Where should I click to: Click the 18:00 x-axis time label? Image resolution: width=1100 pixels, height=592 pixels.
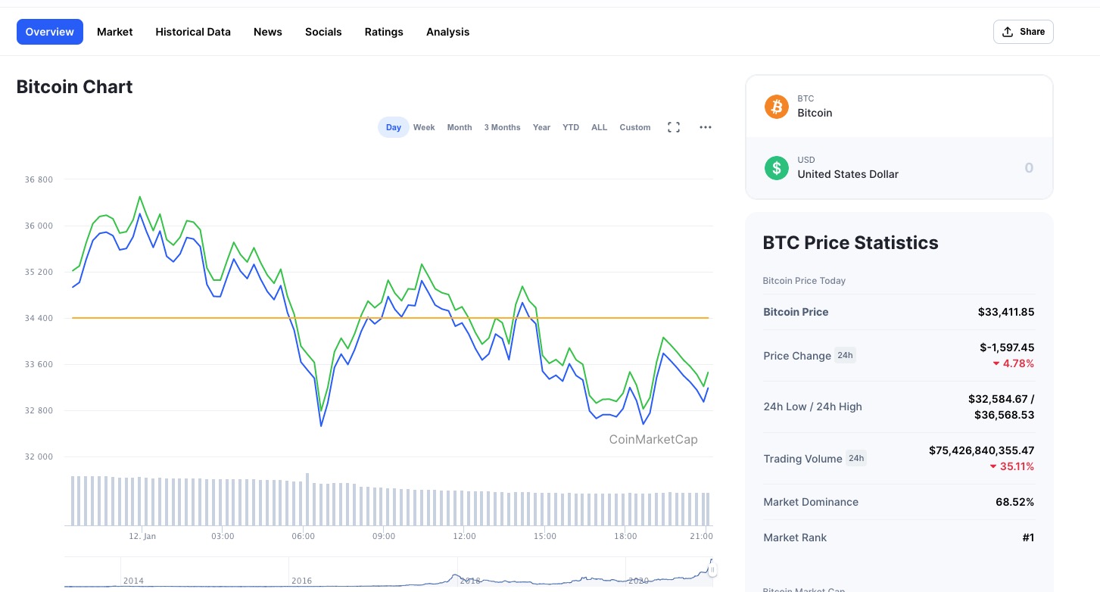point(625,536)
